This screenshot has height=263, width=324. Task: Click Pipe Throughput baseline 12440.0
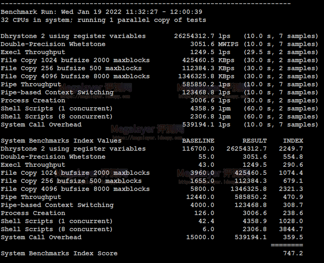tap(200, 197)
